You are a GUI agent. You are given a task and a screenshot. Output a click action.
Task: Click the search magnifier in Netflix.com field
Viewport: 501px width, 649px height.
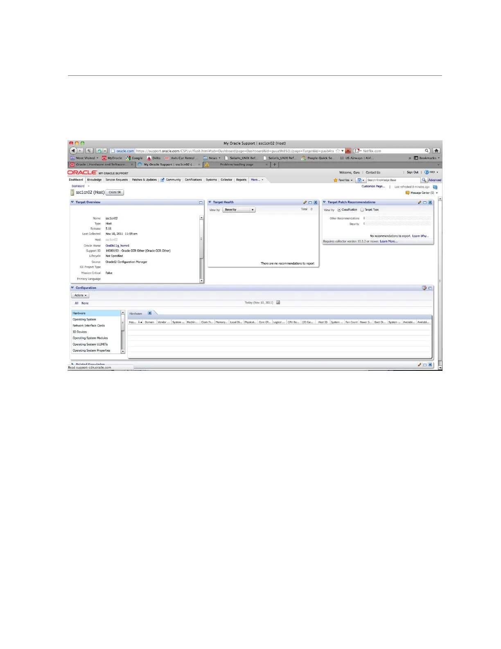pyautogui.click(x=427, y=151)
